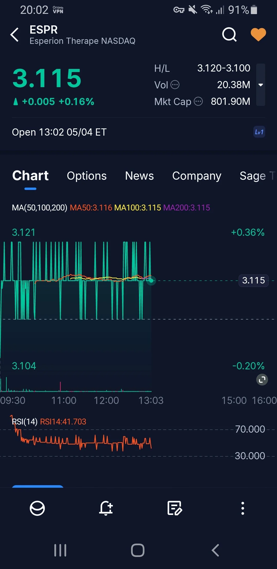
Task: Tap the RSI14:41.703 value
Action: tap(63, 422)
